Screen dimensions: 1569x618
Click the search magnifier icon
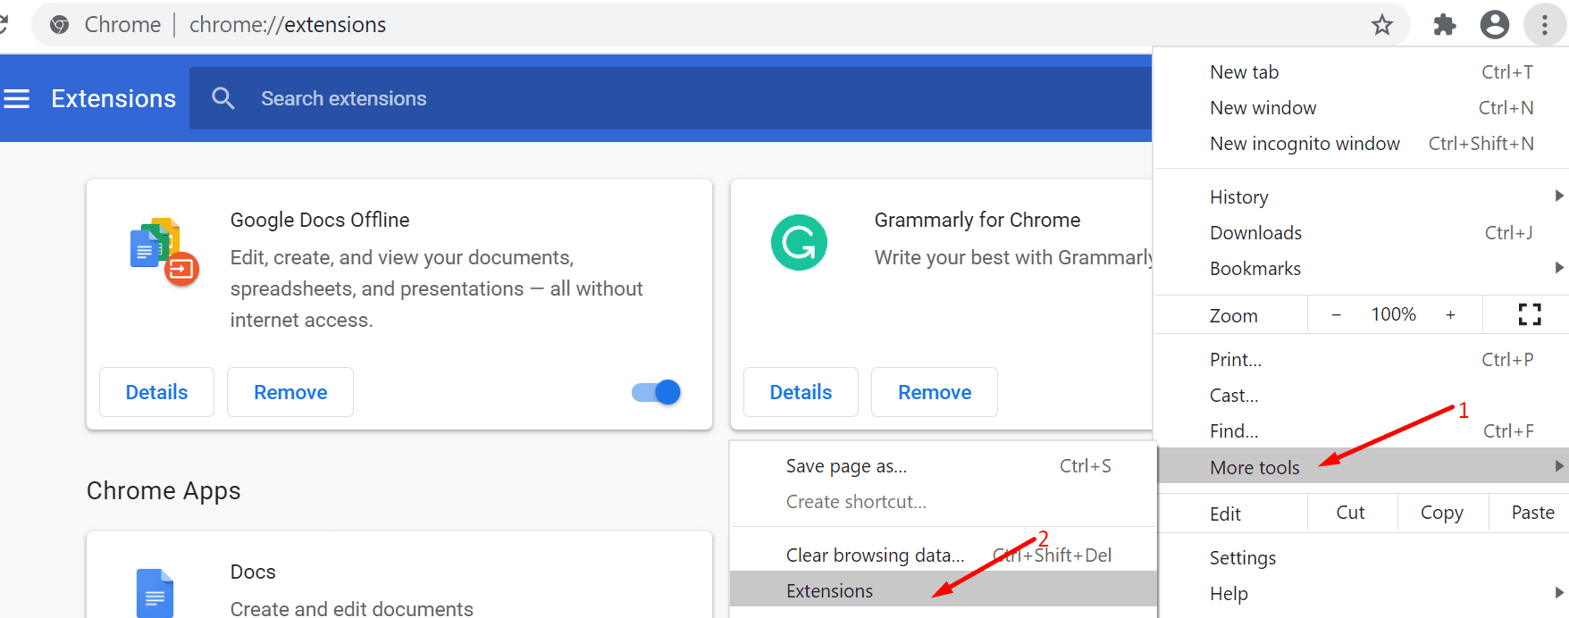pos(223,98)
